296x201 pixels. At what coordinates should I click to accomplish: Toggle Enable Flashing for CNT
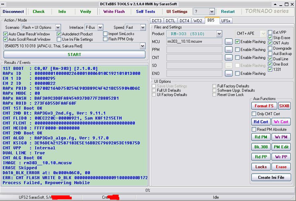point(238,58)
